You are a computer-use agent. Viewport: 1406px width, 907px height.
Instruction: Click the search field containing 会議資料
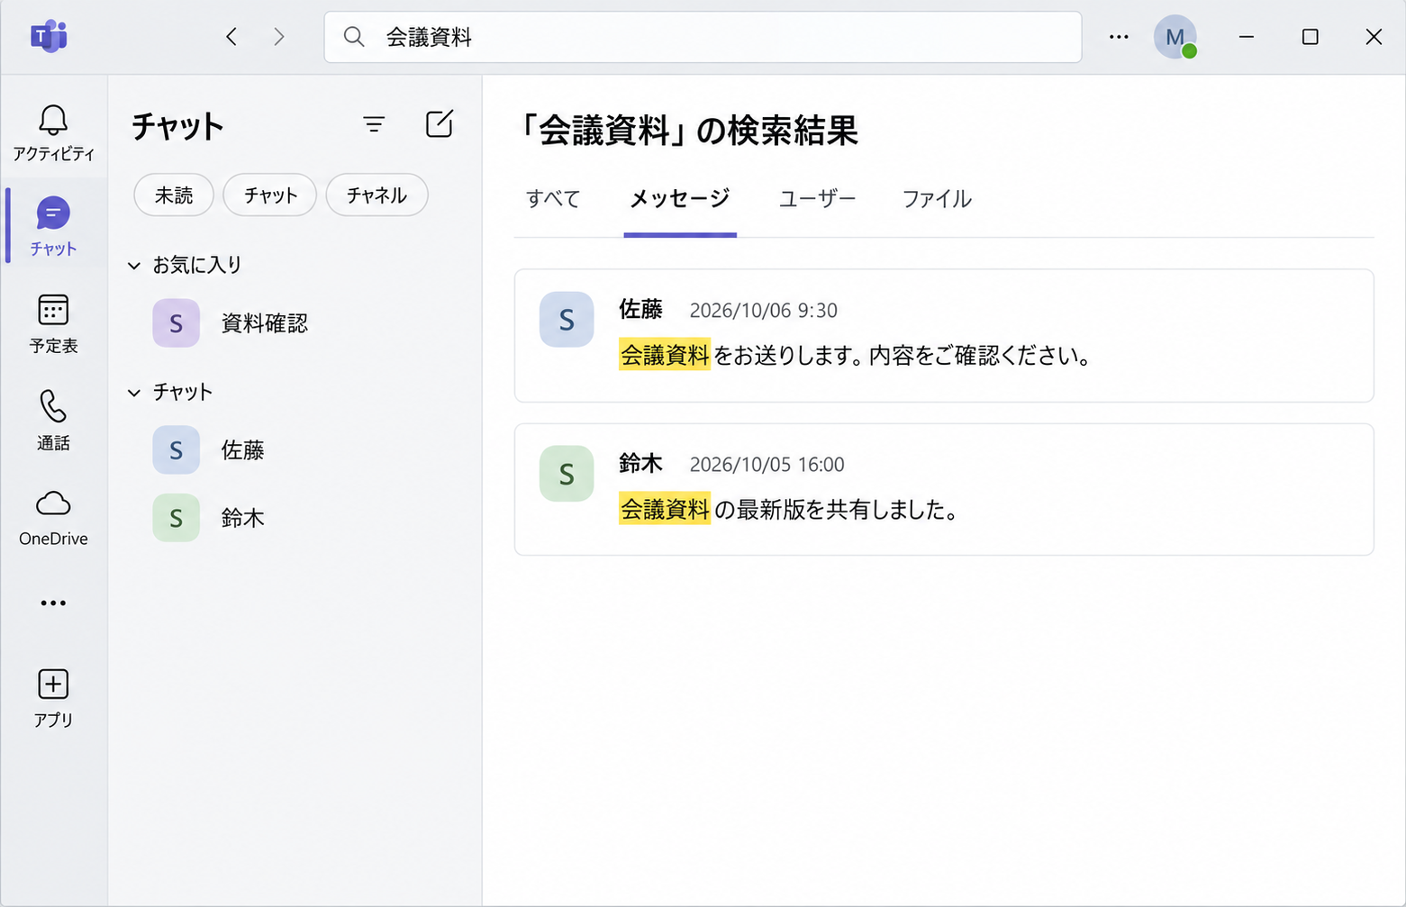click(703, 37)
